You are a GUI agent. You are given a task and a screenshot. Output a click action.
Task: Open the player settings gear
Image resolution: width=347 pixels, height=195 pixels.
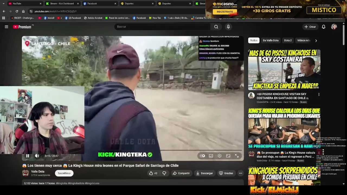point(220,156)
